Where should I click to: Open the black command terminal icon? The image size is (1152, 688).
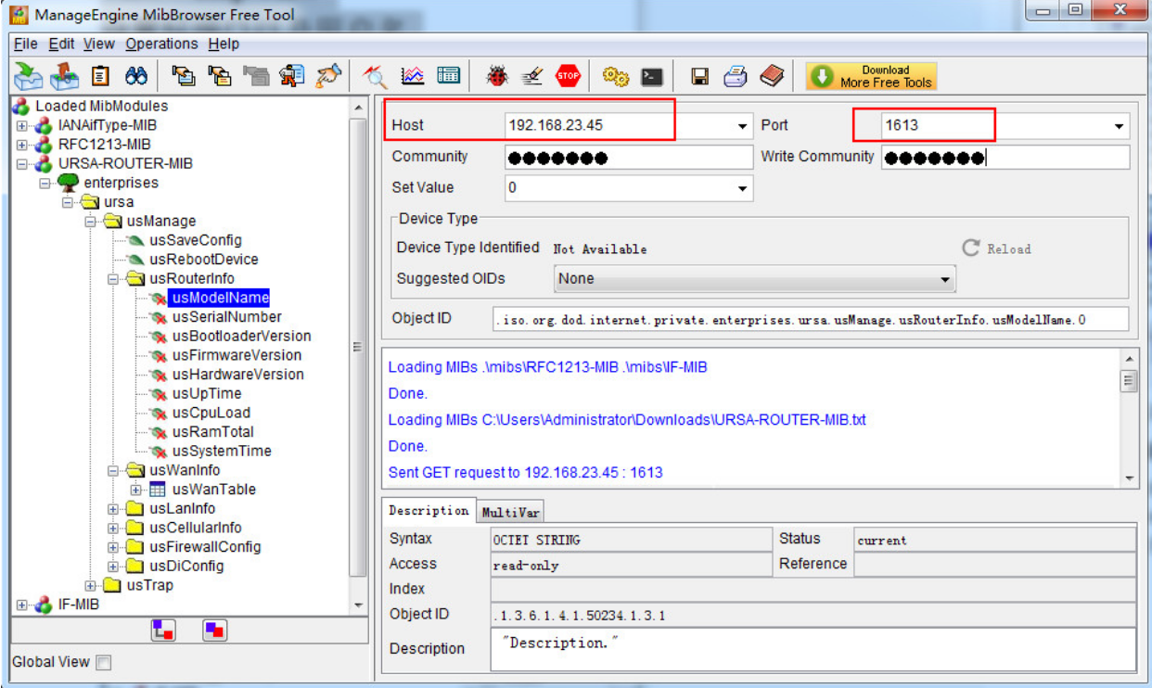[x=652, y=77]
